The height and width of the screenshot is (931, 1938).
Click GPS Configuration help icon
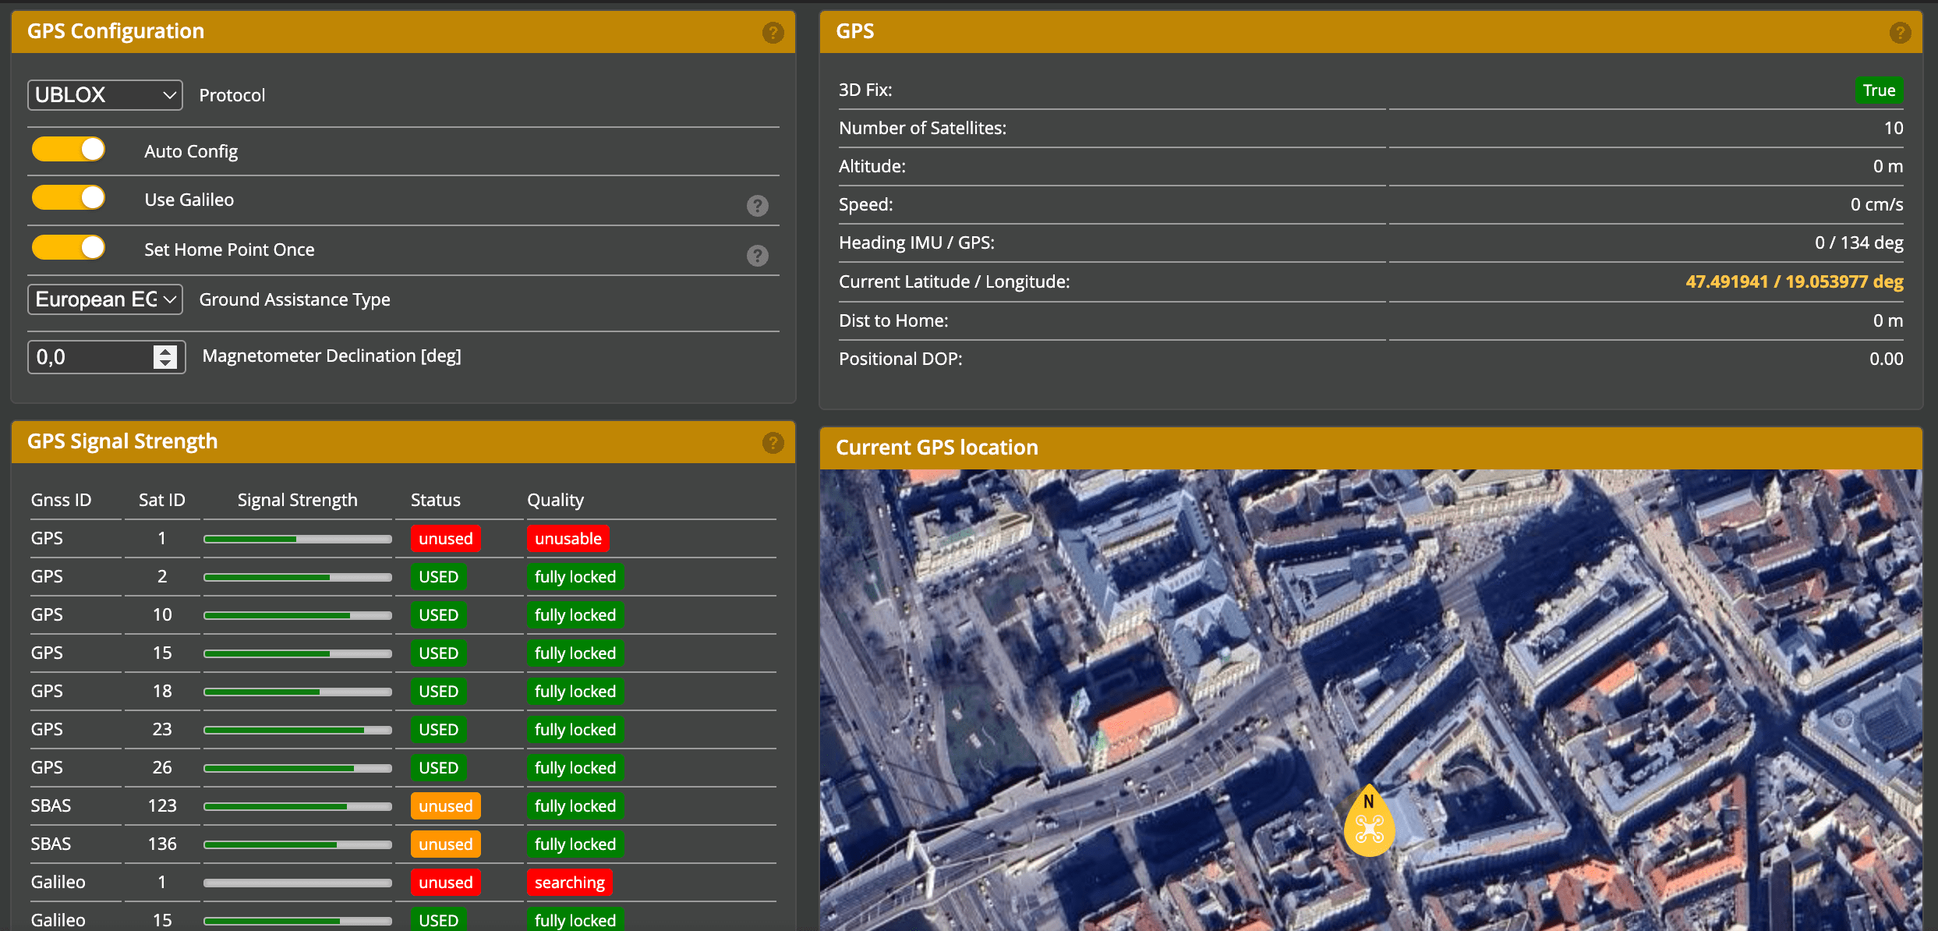coord(773,33)
